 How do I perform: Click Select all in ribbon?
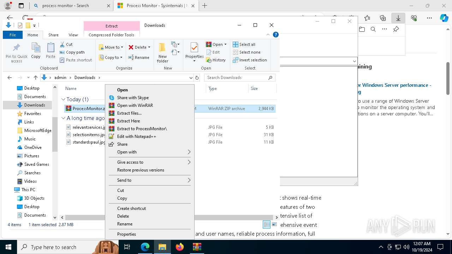click(x=244, y=44)
